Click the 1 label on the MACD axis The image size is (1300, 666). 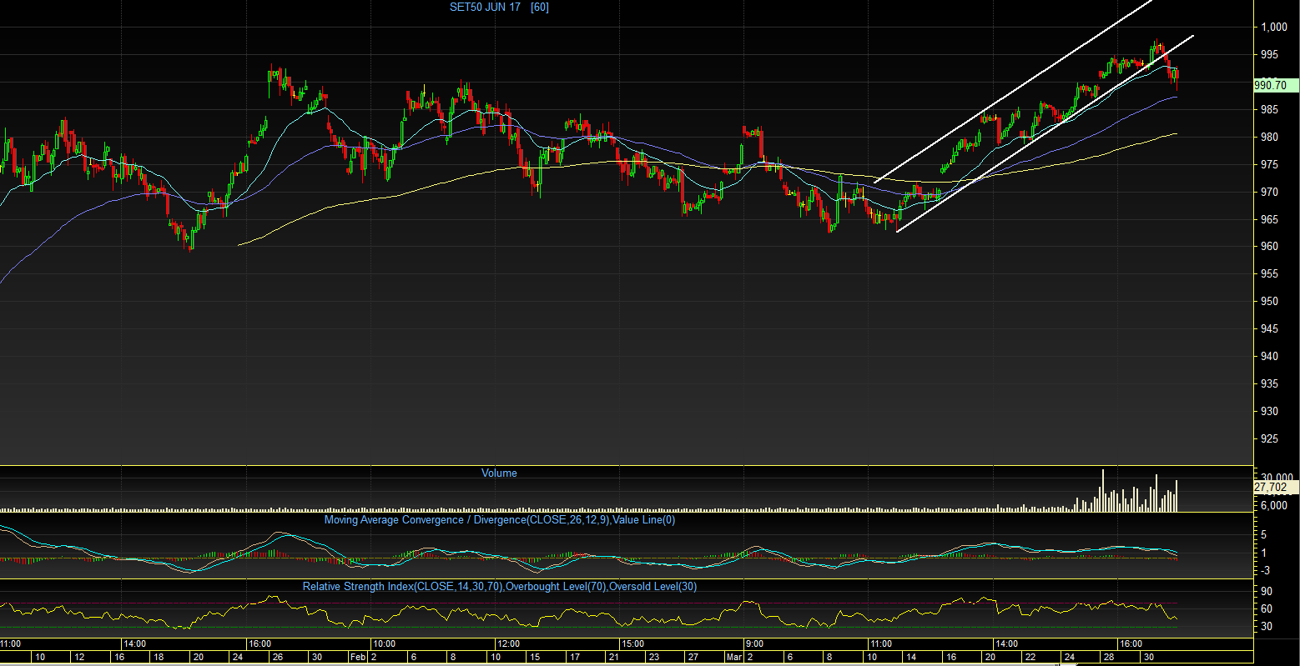tap(1264, 553)
